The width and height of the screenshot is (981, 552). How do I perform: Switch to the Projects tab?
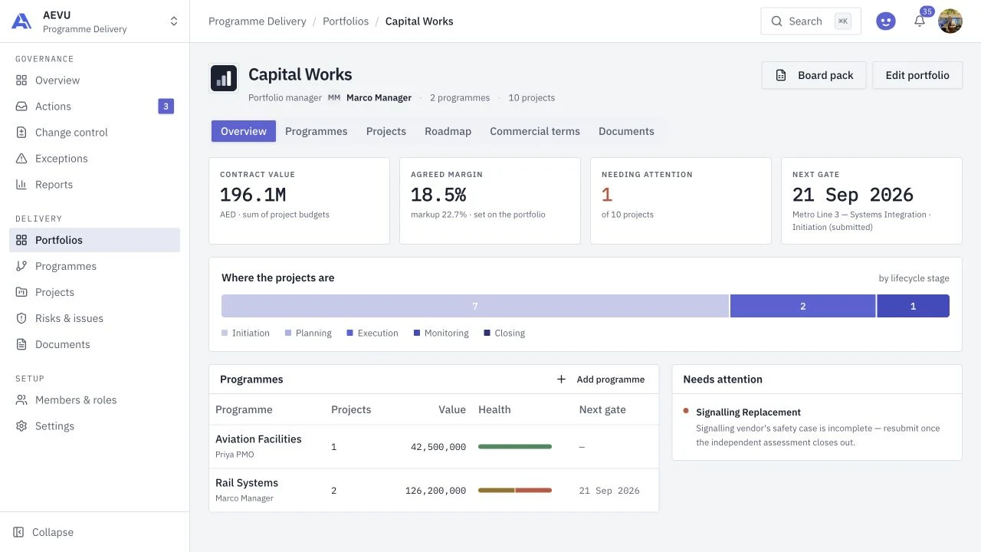(386, 131)
